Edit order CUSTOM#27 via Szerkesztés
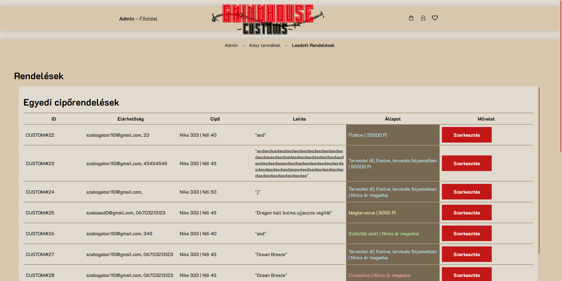The image size is (562, 281). pyautogui.click(x=467, y=254)
